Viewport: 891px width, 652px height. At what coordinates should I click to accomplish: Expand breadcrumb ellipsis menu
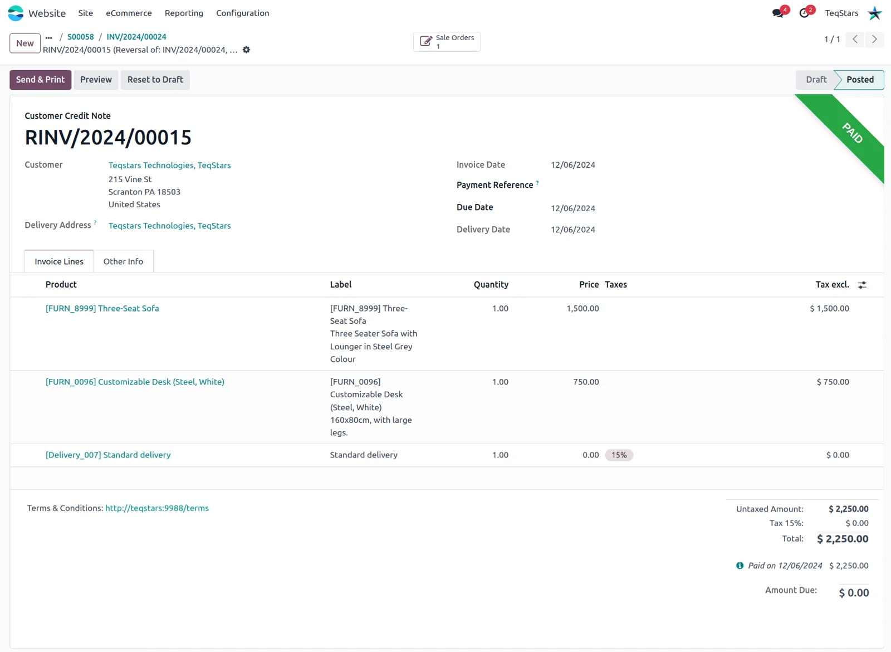tap(49, 37)
